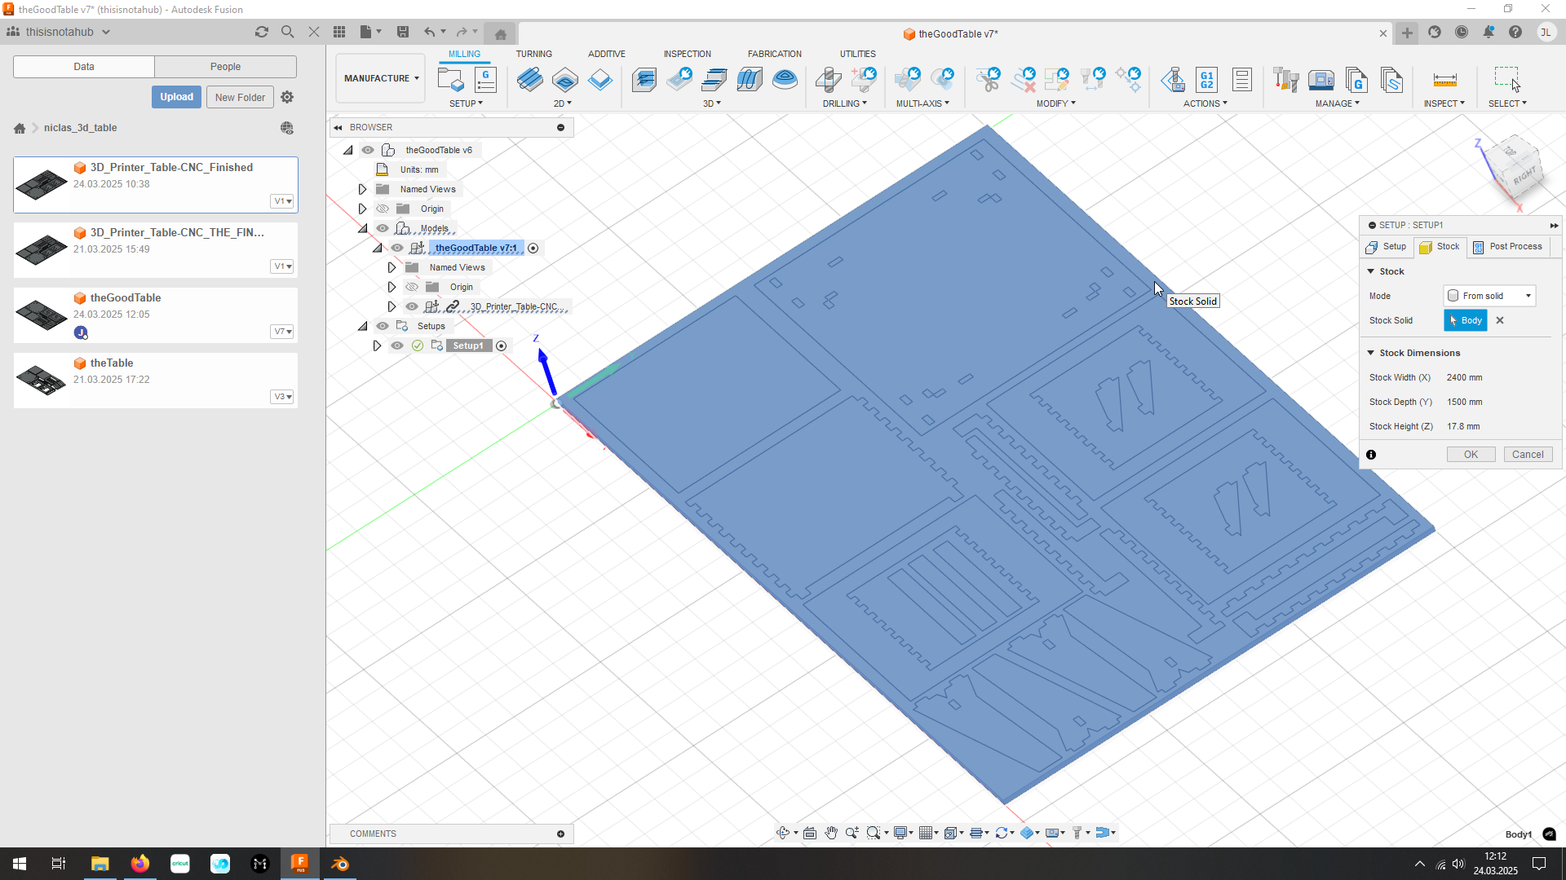The height and width of the screenshot is (880, 1566).
Task: Switch to the TURNING tab
Action: point(533,54)
